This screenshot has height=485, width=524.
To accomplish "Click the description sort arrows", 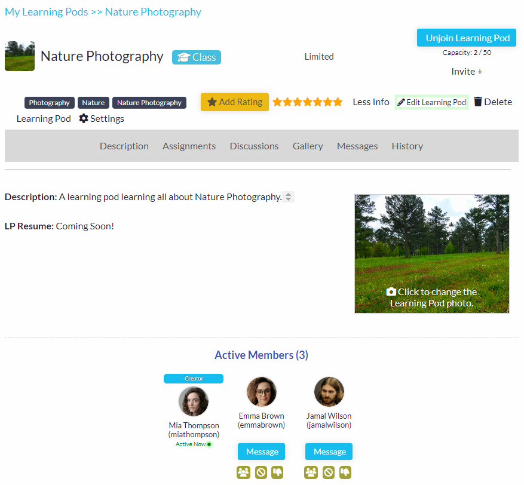I will tap(288, 197).
